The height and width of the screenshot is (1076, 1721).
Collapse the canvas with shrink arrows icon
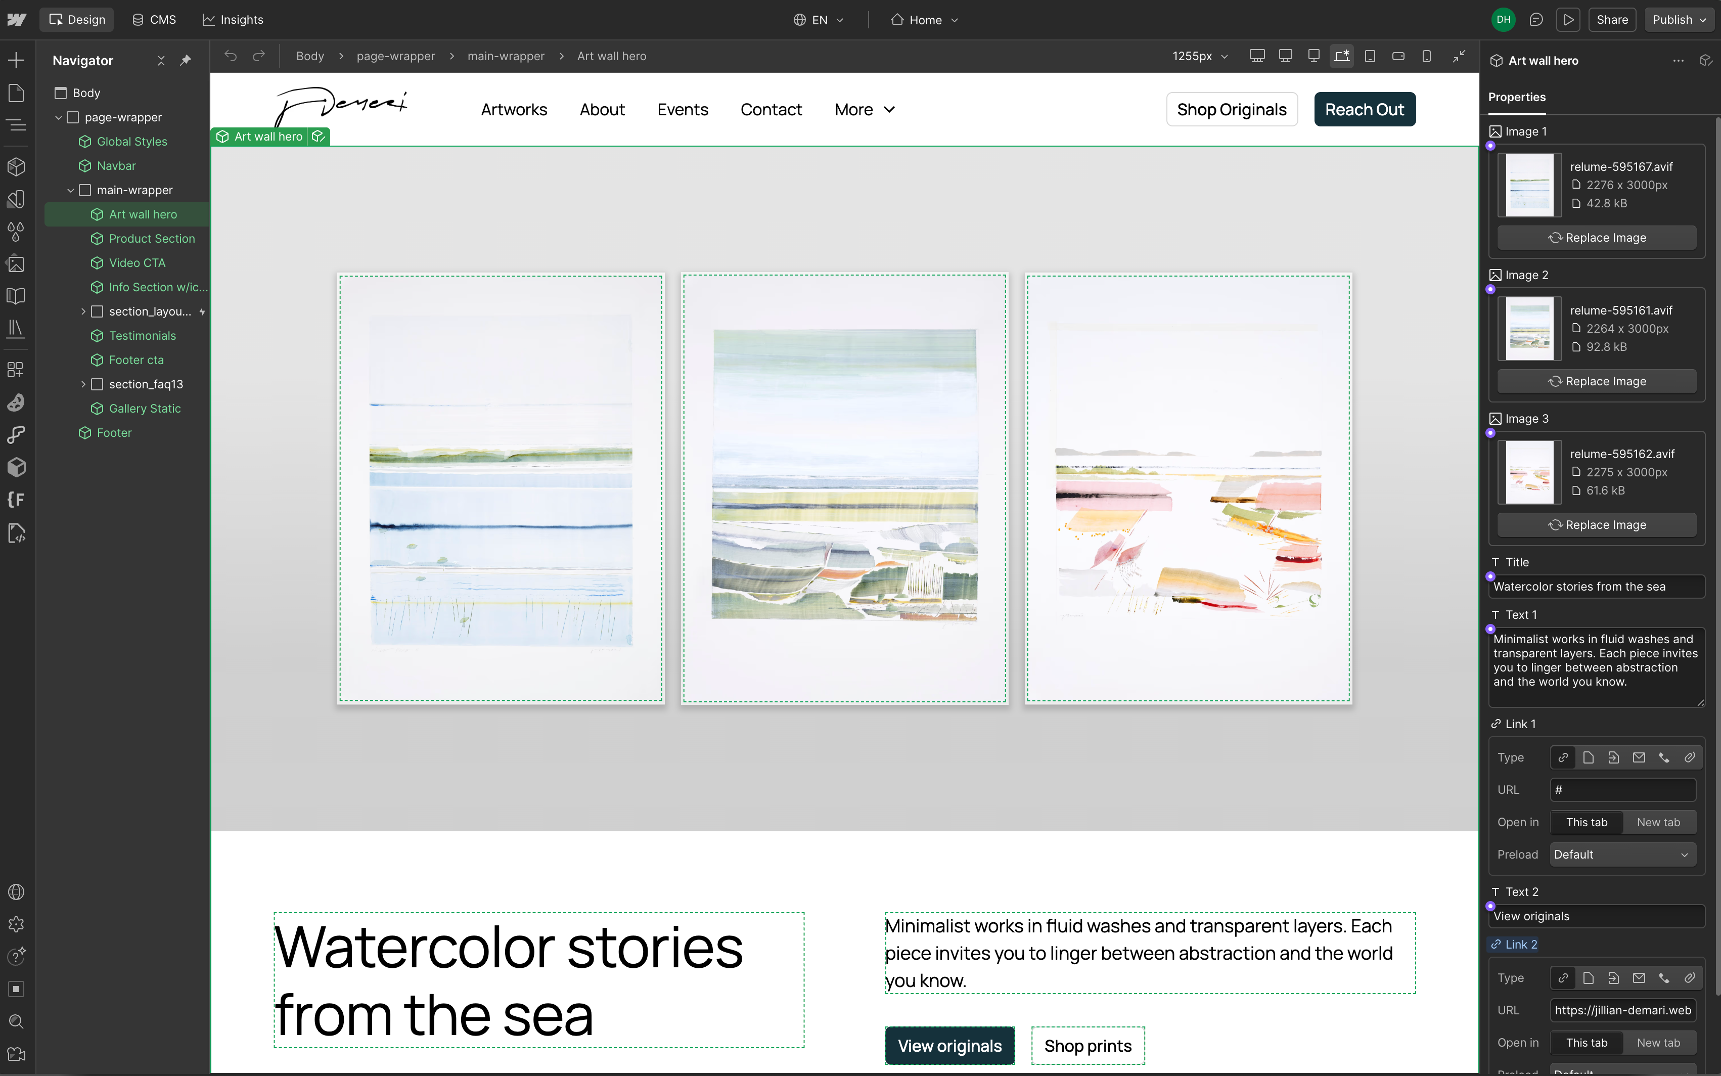pos(1459,56)
